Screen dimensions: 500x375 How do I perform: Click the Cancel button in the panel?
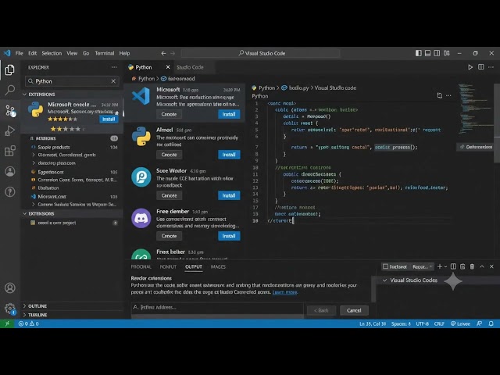coord(354,310)
